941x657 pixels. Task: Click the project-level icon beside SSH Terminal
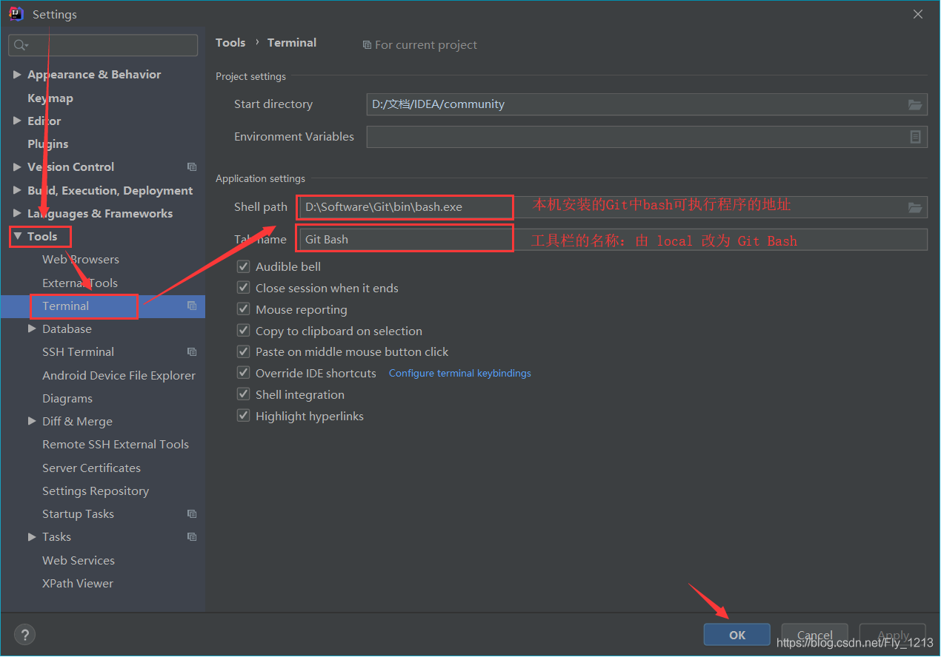tap(192, 352)
